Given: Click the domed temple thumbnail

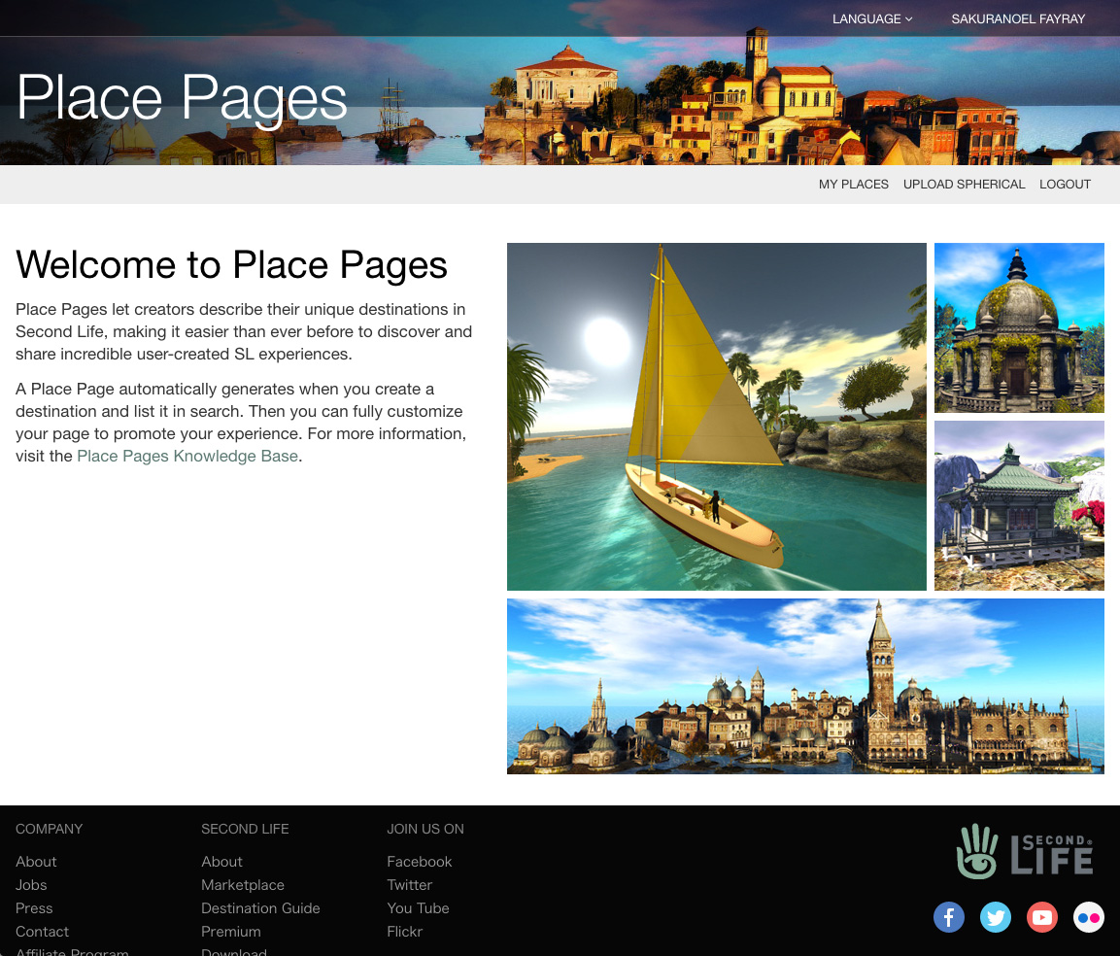Looking at the screenshot, I should click(x=1019, y=327).
